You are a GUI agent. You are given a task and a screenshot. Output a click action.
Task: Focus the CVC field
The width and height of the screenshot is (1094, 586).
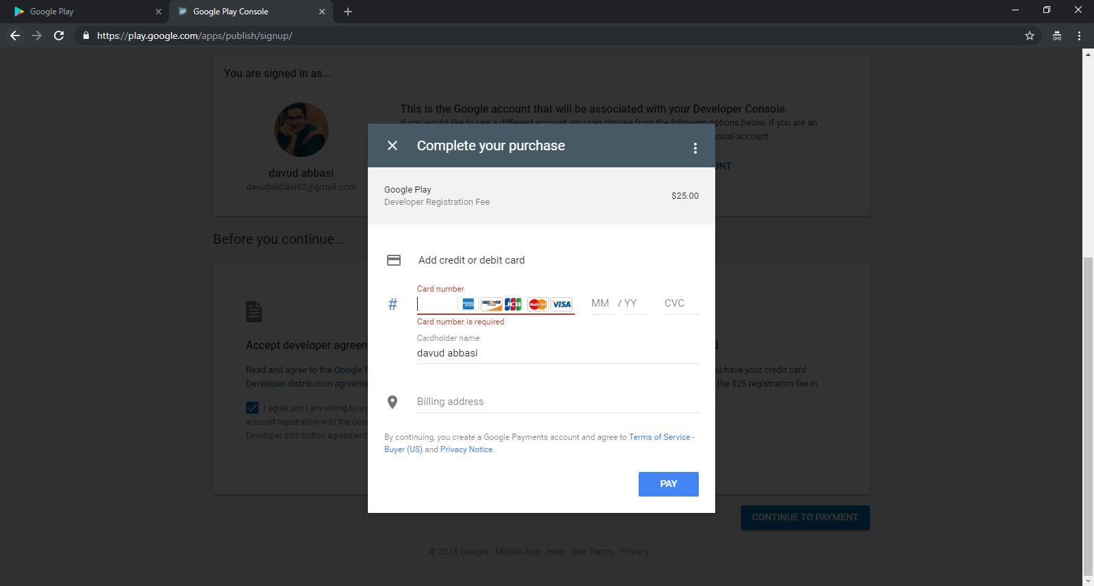[681, 303]
